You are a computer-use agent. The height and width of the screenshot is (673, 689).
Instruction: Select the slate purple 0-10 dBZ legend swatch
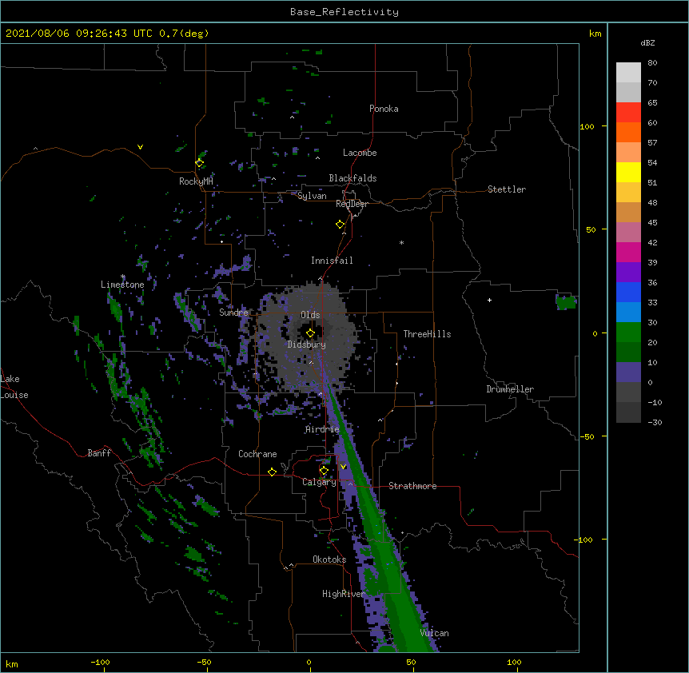628,372
